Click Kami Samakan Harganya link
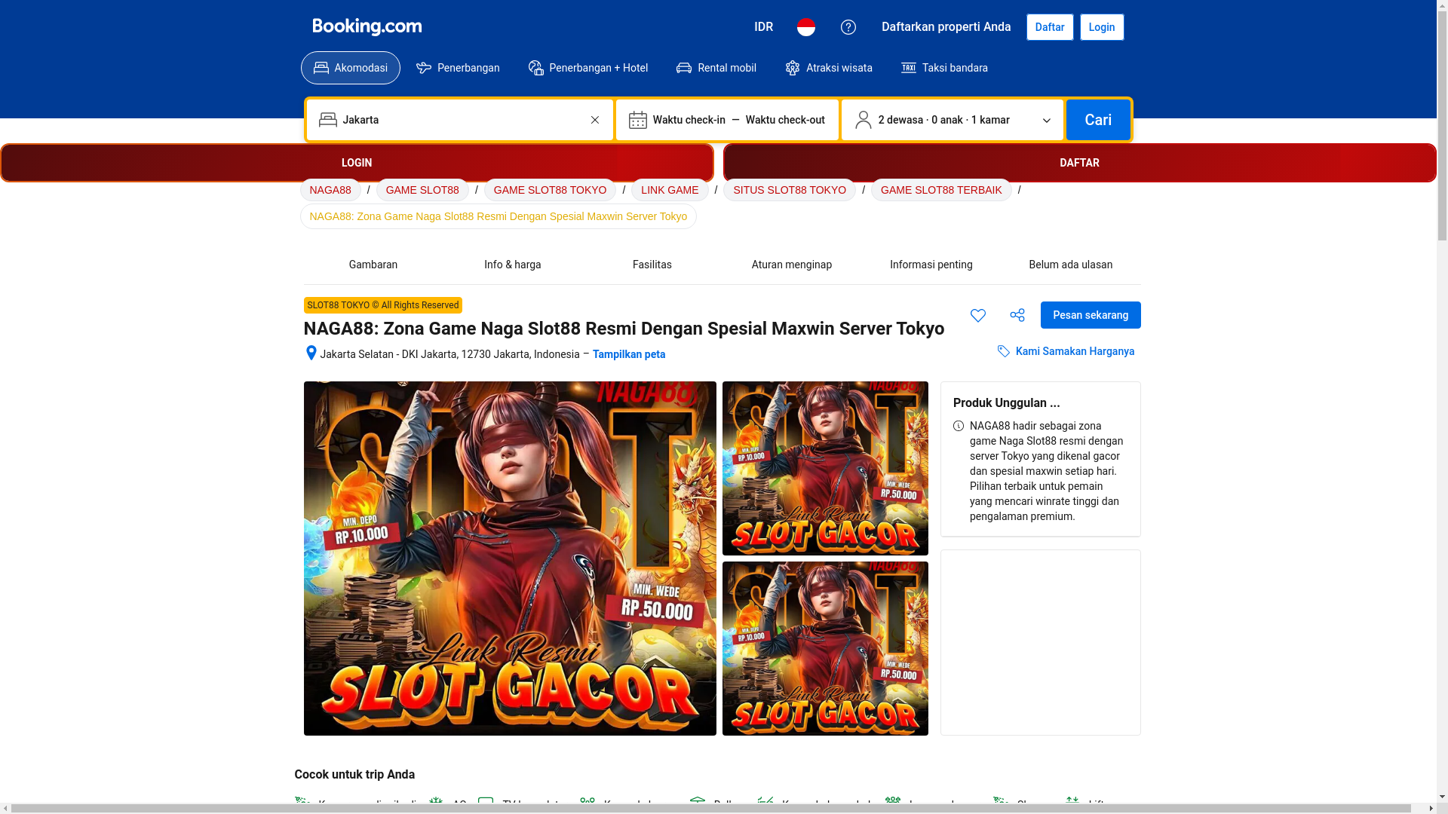The height and width of the screenshot is (814, 1448). pyautogui.click(x=1075, y=351)
